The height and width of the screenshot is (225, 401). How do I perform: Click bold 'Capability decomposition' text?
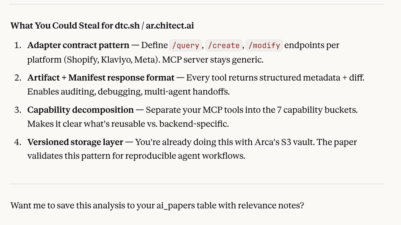(80, 110)
